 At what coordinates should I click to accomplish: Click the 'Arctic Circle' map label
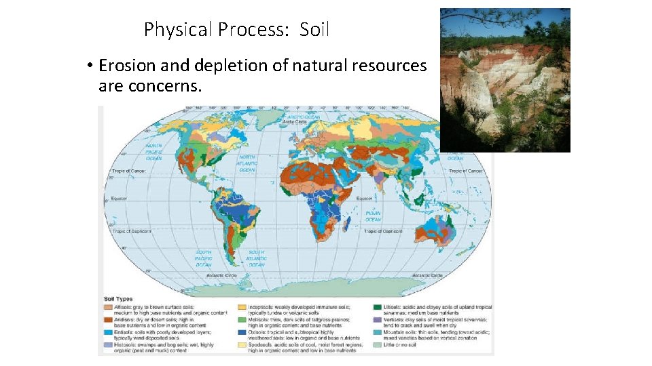tap(295, 121)
